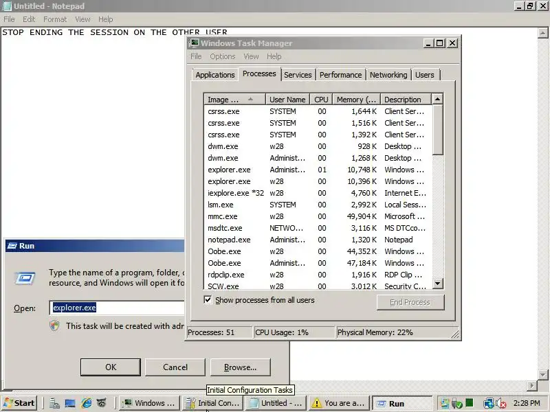This screenshot has width=550, height=412.
Task: Uncheck Show processes from all users
Action: click(x=208, y=300)
